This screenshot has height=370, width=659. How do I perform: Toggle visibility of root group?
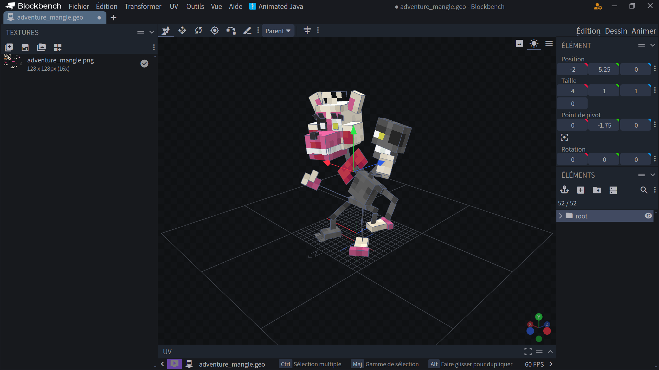(648, 216)
